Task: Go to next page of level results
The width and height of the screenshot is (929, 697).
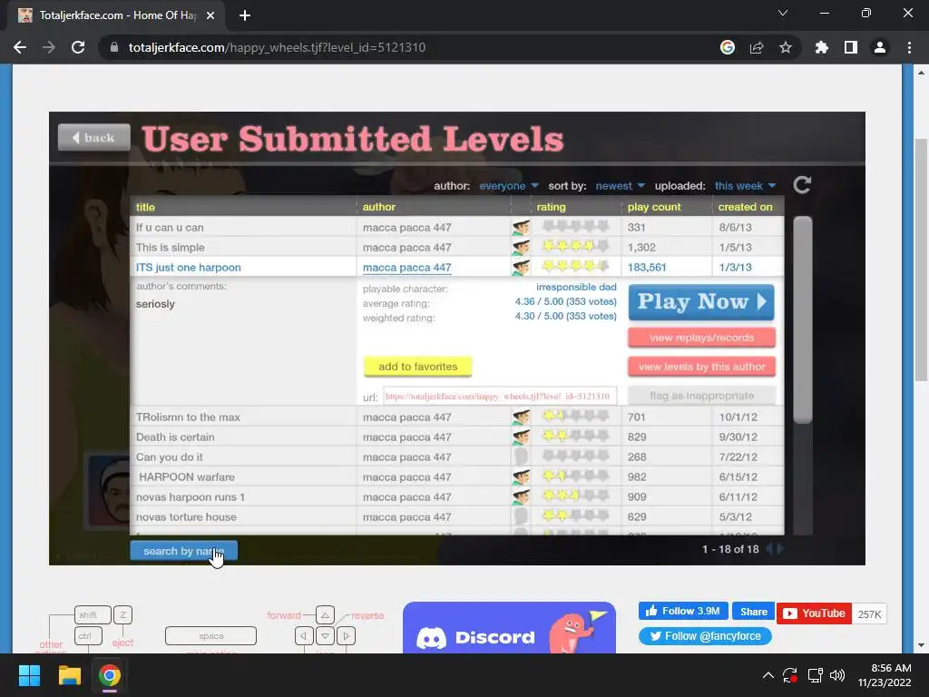Action: tap(780, 549)
